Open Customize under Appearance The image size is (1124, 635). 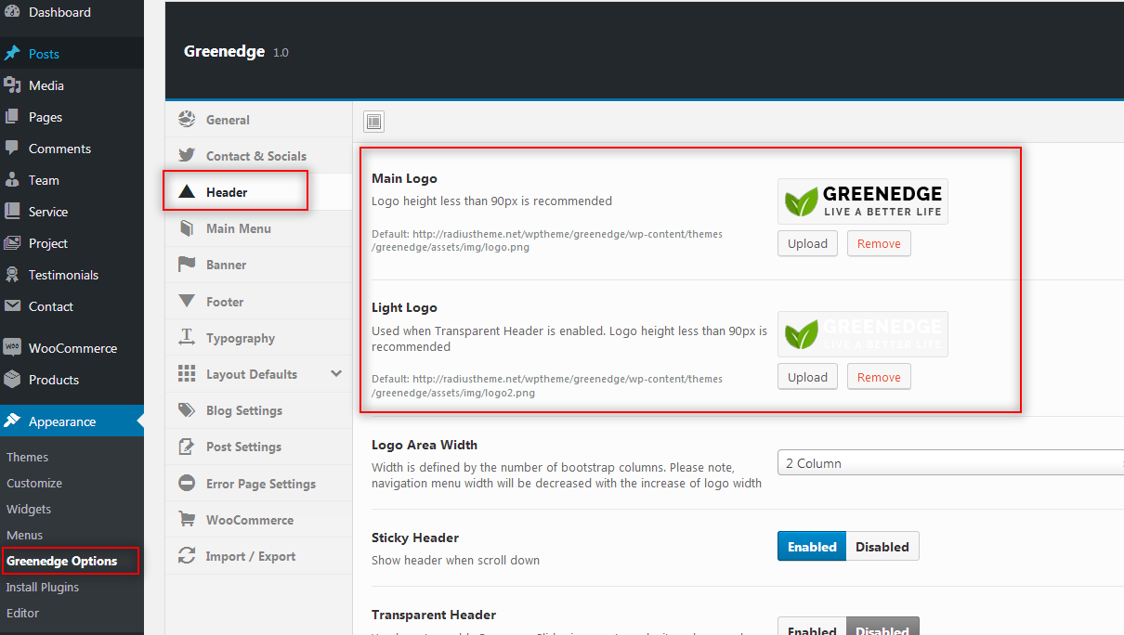click(34, 483)
